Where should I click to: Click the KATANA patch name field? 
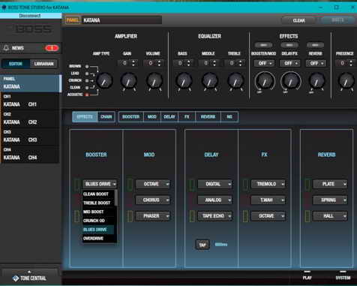(x=121, y=20)
